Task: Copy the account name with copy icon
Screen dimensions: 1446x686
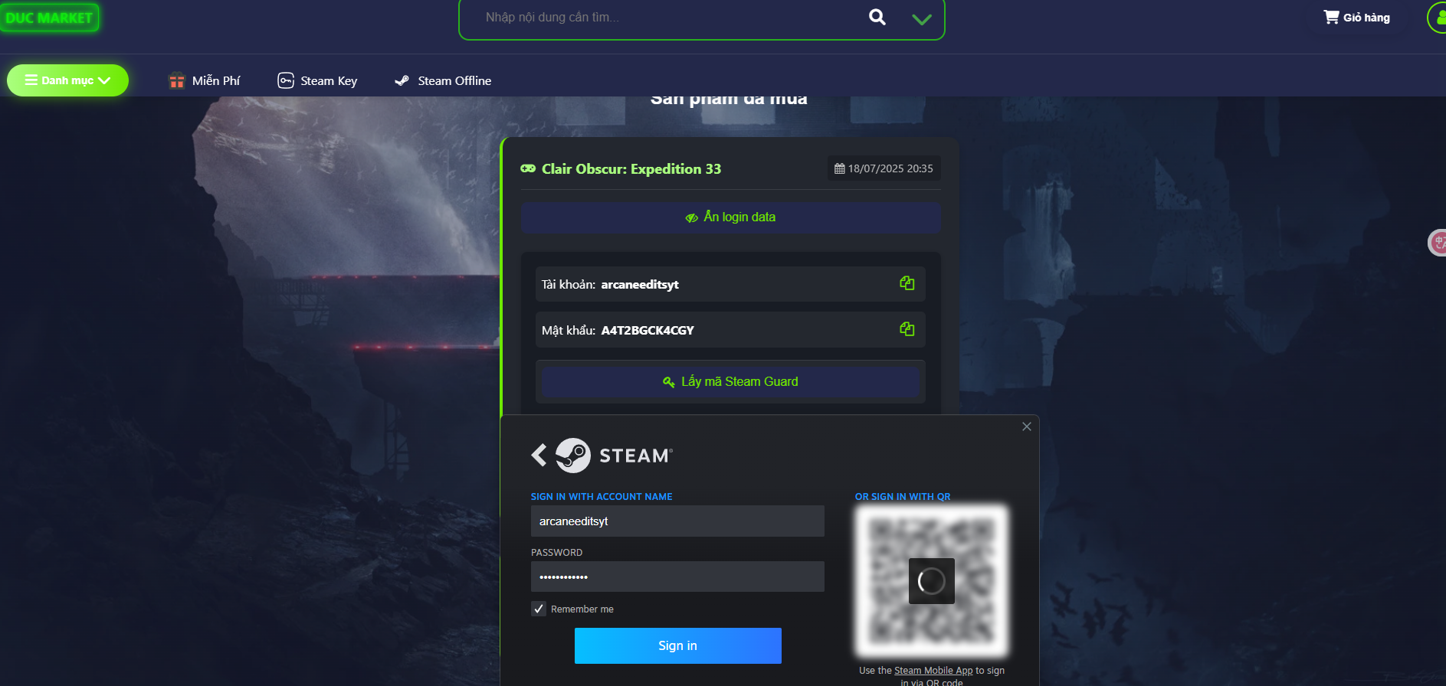Action: click(907, 283)
